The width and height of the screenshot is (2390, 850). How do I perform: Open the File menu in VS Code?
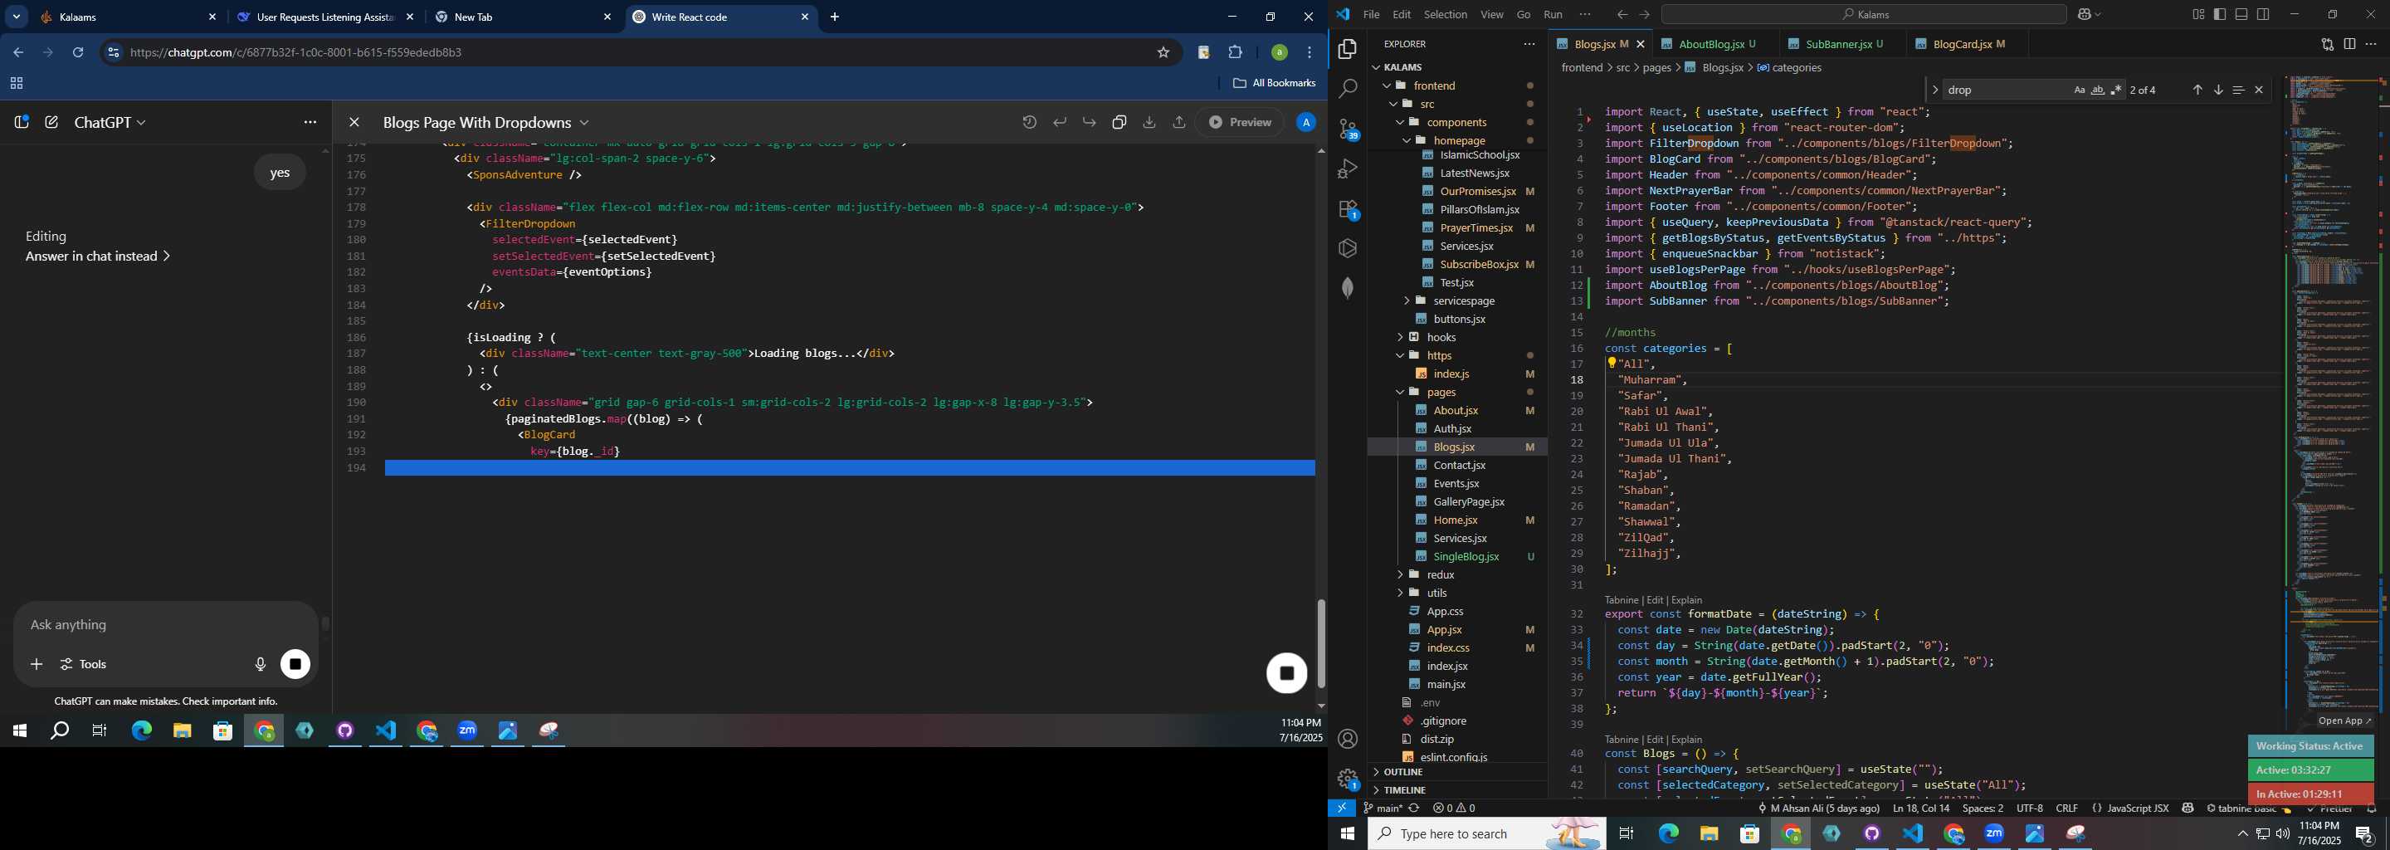[x=1371, y=15]
